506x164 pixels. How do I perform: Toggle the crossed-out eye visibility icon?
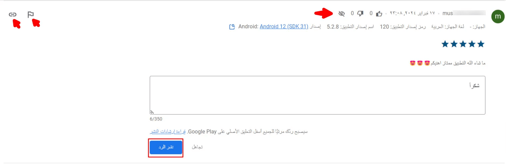[x=342, y=14]
